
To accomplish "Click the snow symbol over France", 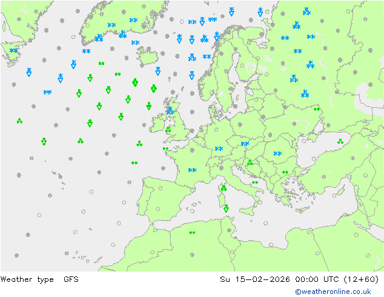I will (192, 170).
